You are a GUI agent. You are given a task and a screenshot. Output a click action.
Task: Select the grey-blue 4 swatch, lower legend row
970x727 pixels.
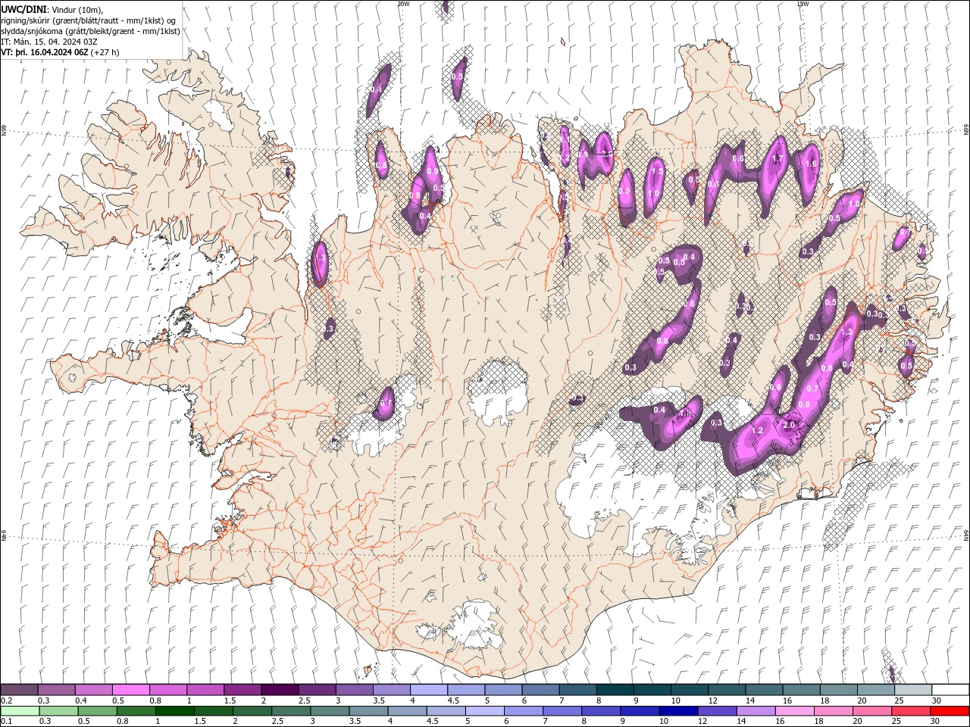(406, 711)
